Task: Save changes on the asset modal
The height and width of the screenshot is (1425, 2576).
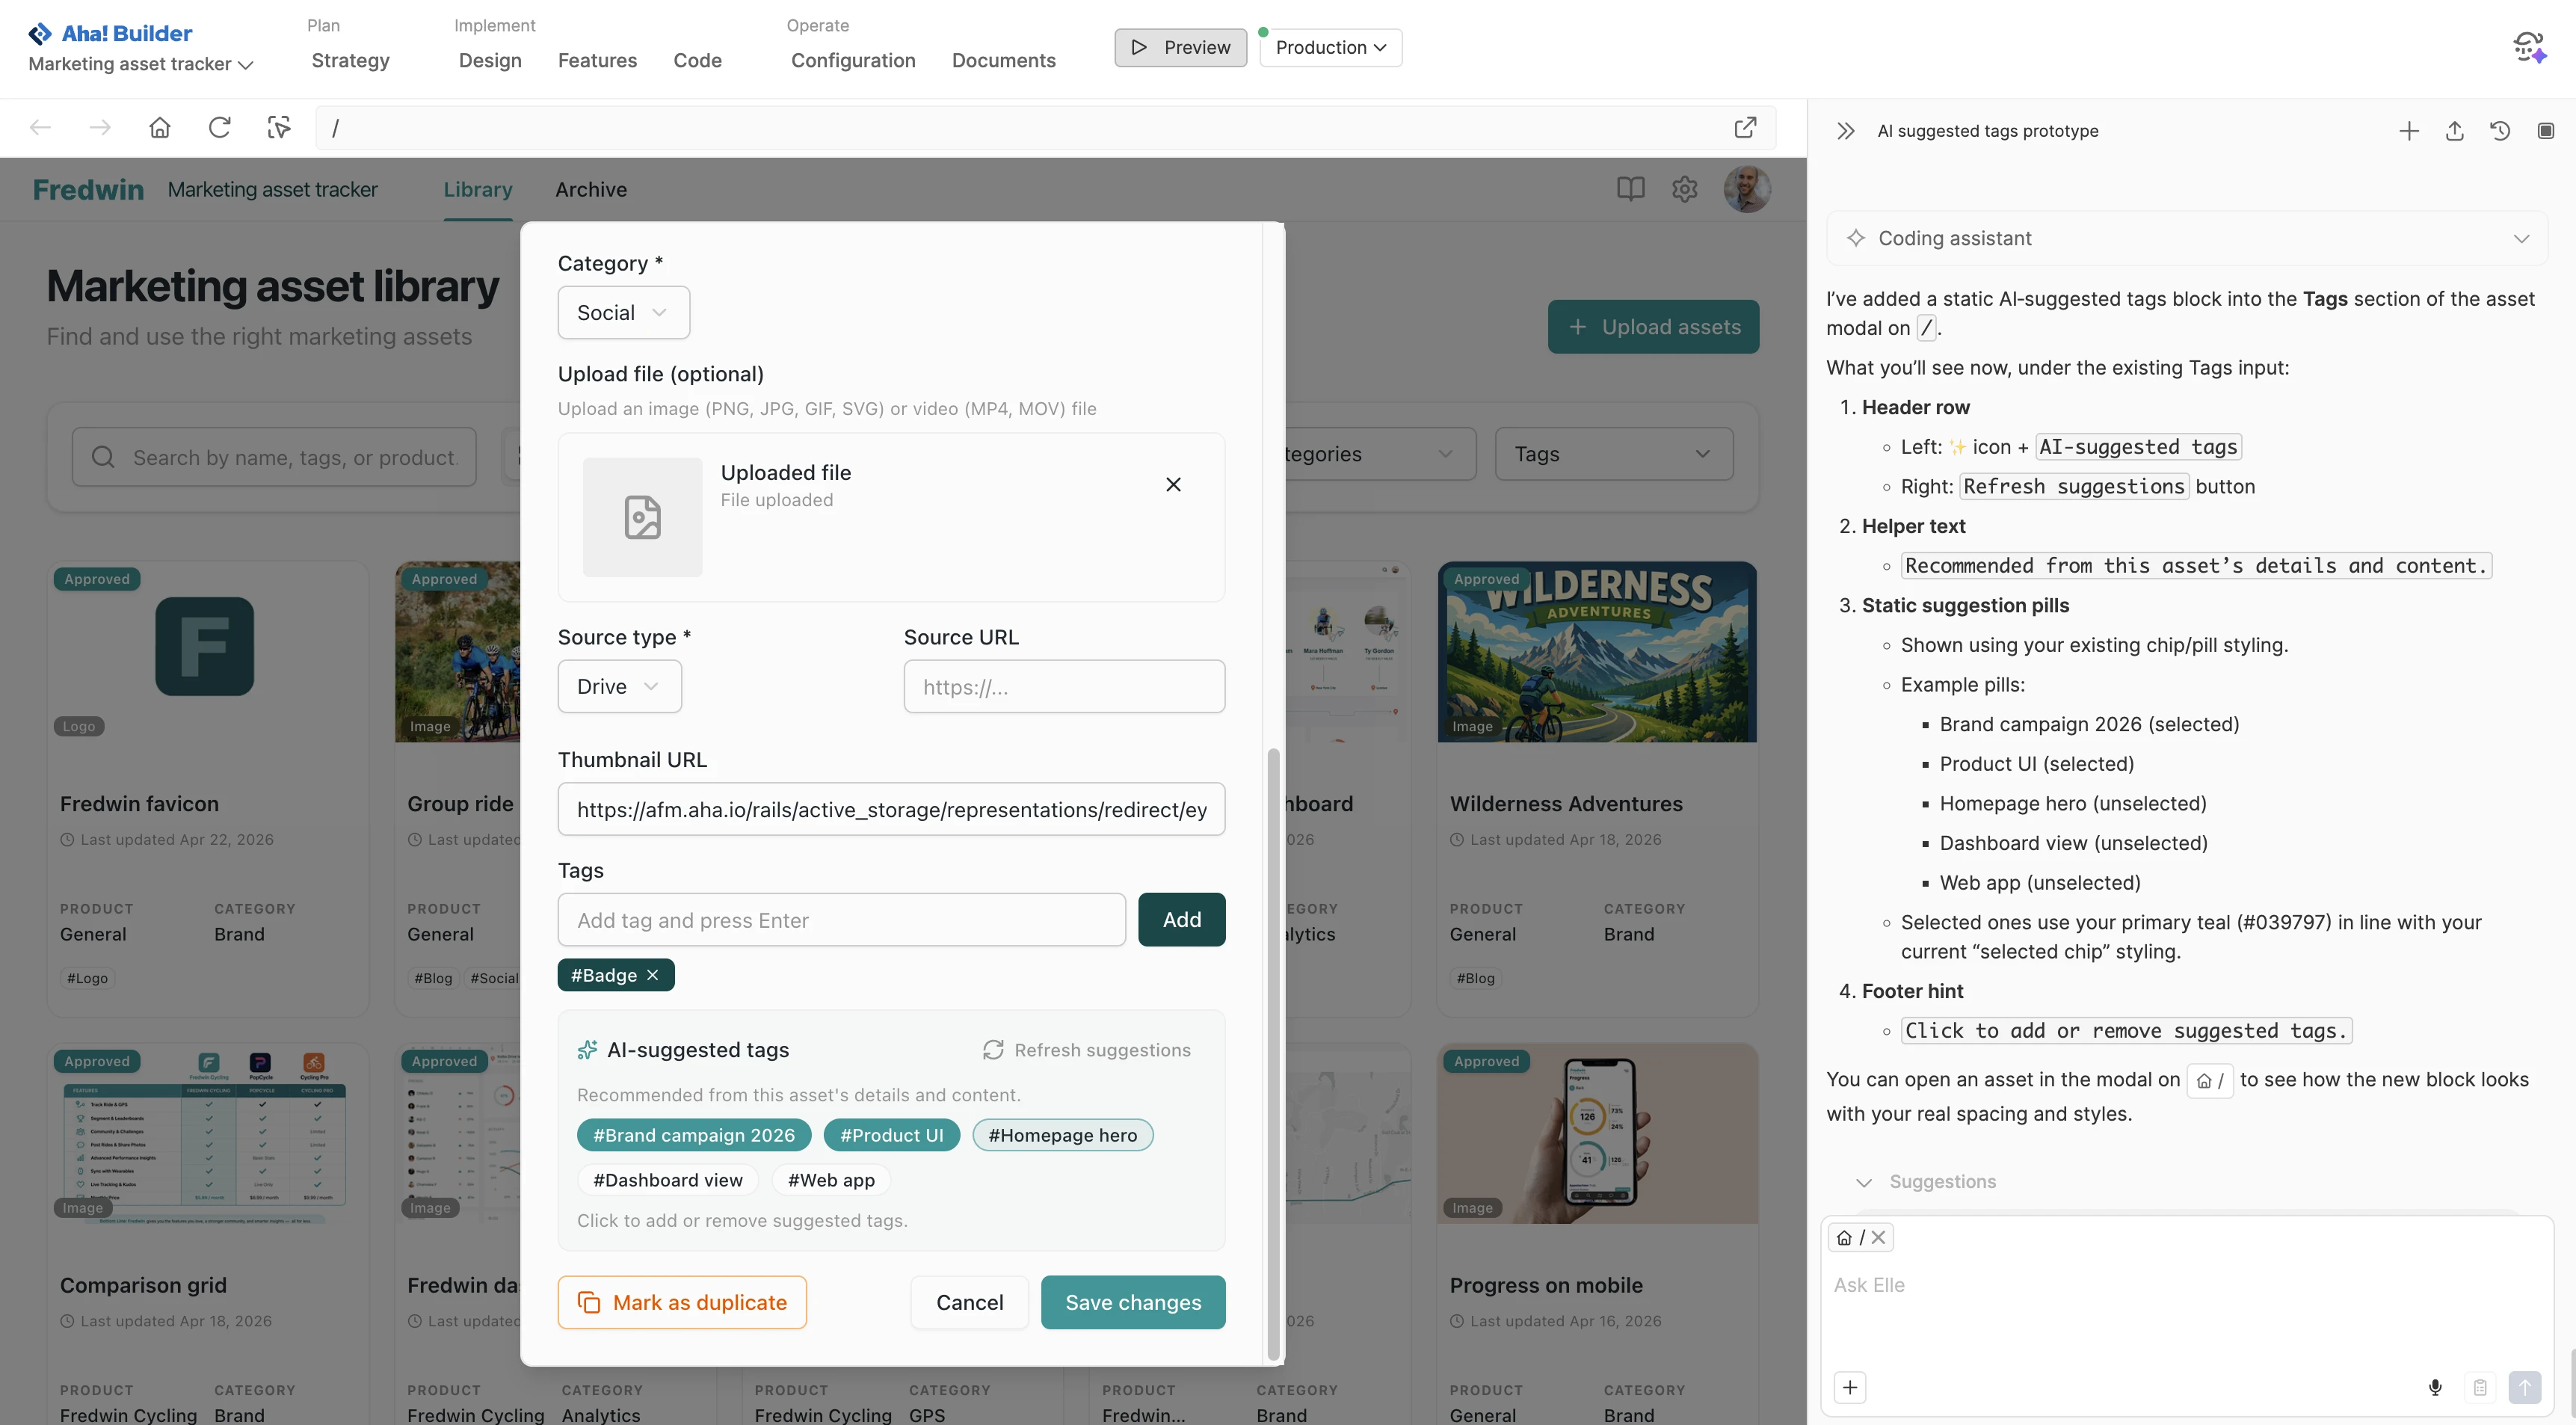Action: tap(1133, 1302)
